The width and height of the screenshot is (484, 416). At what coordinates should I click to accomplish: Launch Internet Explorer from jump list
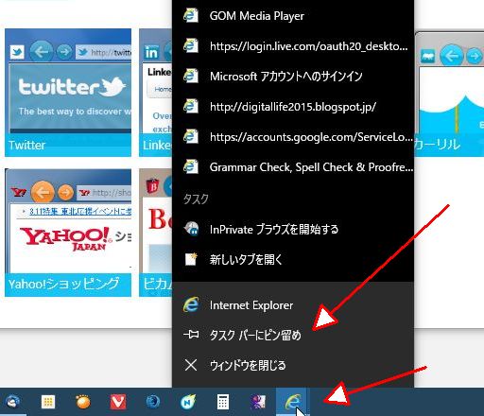(x=293, y=305)
